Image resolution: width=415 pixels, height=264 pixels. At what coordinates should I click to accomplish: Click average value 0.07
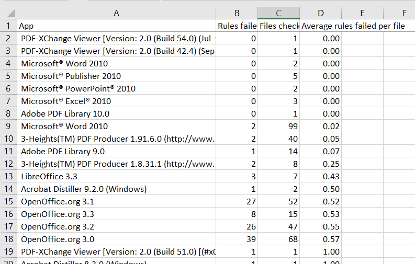click(x=320, y=151)
